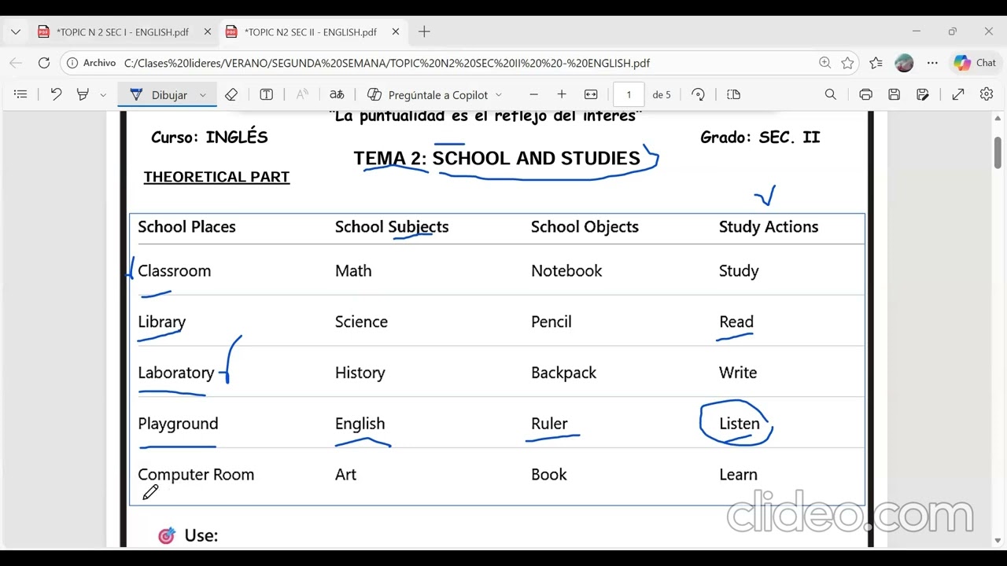Click the Math table cell
Viewport: 1007px width, 566px height.
353,270
